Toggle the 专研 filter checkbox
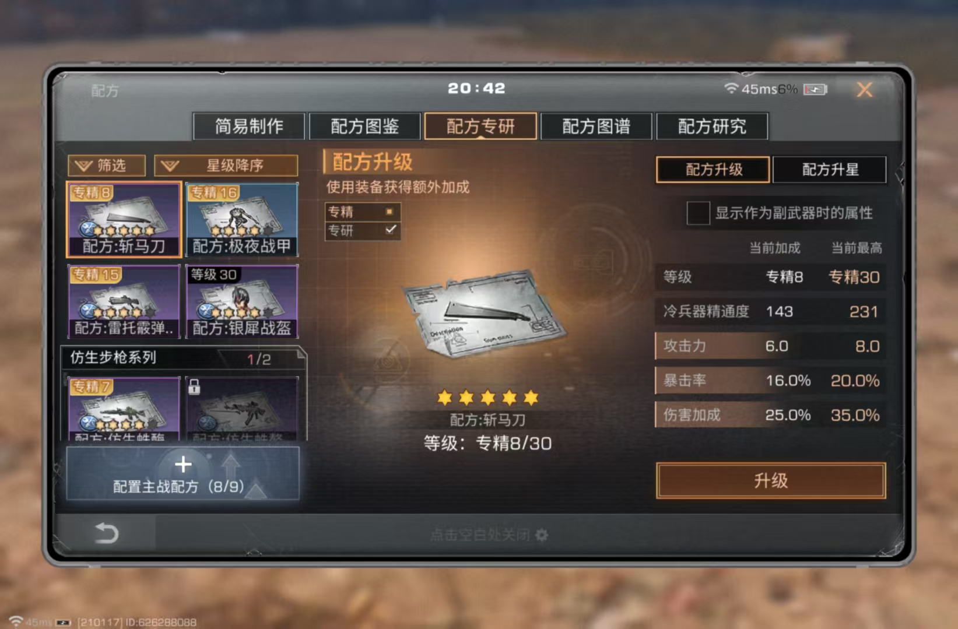The width and height of the screenshot is (958, 629). [390, 230]
